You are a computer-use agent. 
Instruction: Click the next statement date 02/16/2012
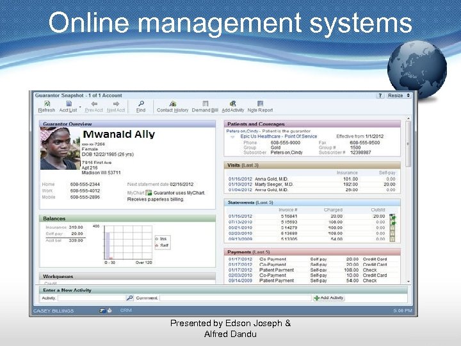(x=182, y=185)
